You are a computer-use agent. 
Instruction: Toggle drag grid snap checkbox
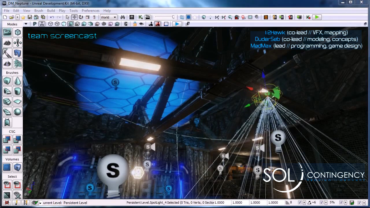tap(300, 203)
